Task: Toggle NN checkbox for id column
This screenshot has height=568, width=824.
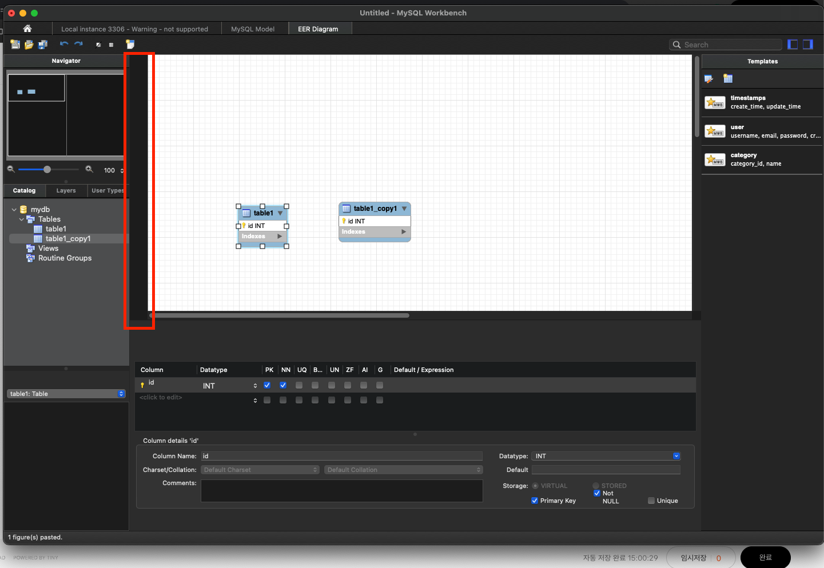Action: (283, 385)
